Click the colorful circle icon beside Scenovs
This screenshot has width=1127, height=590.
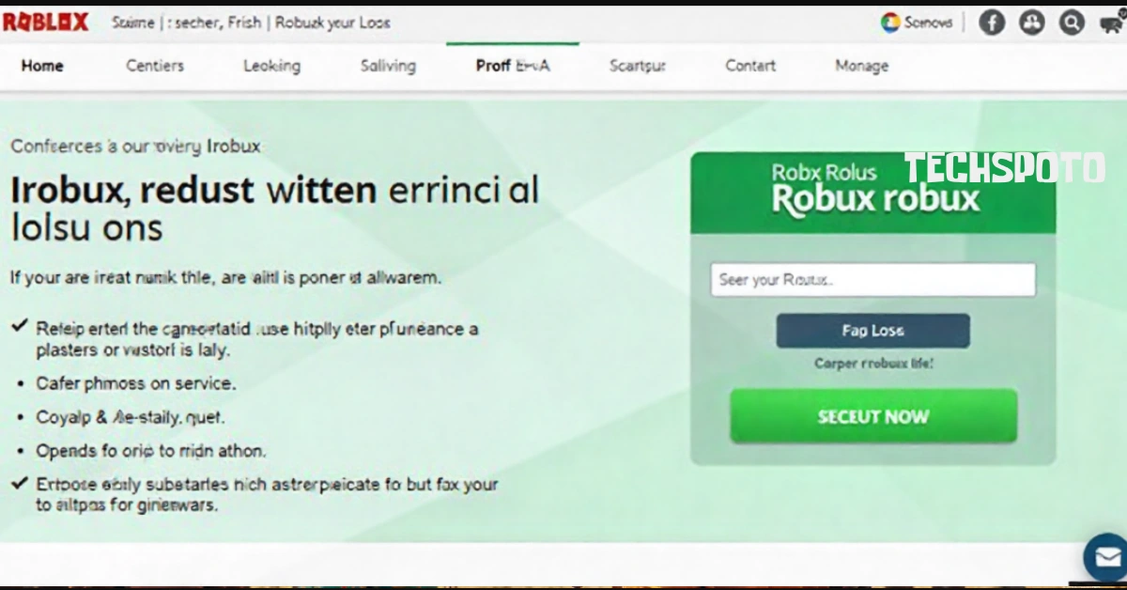[890, 23]
